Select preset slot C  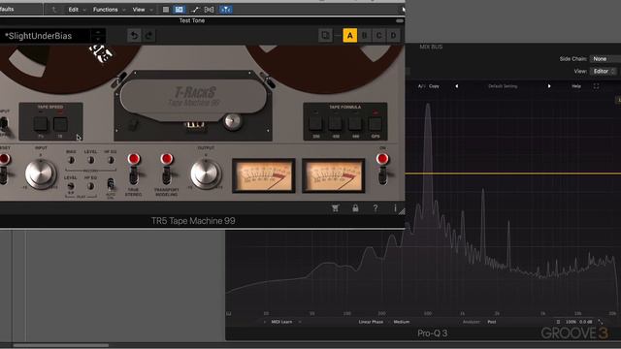coord(379,36)
